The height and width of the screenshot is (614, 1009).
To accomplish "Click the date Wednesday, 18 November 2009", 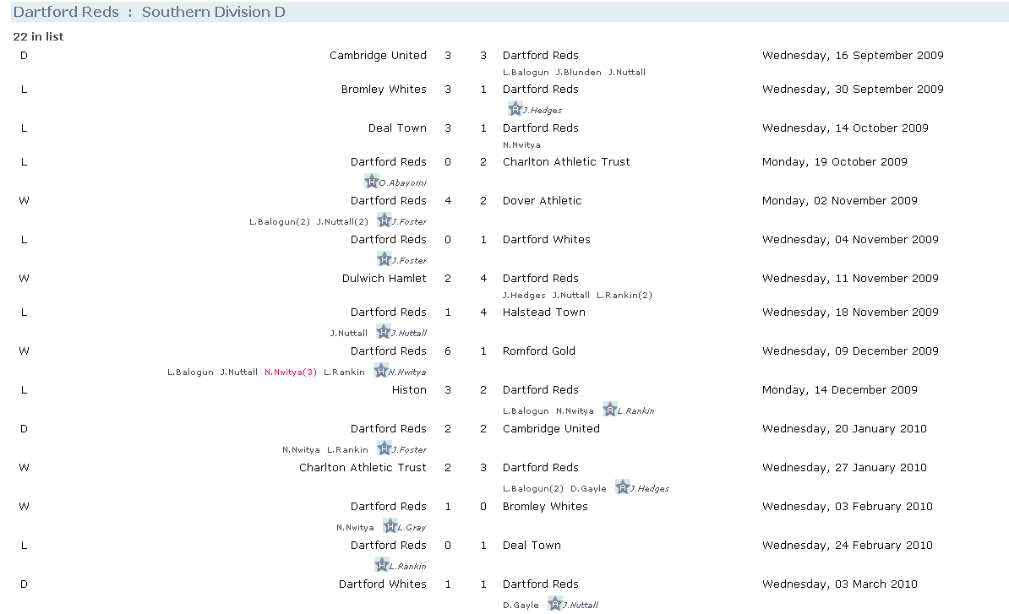I will pyautogui.click(x=850, y=312).
